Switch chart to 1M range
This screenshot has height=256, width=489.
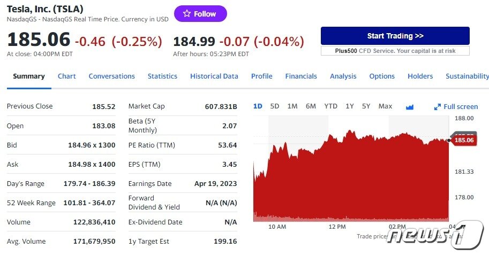pos(292,106)
